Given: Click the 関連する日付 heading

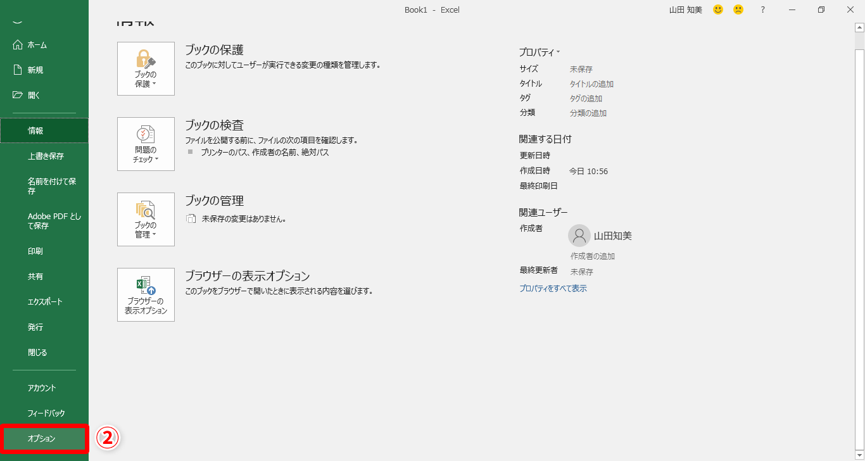Looking at the screenshot, I should 545,139.
